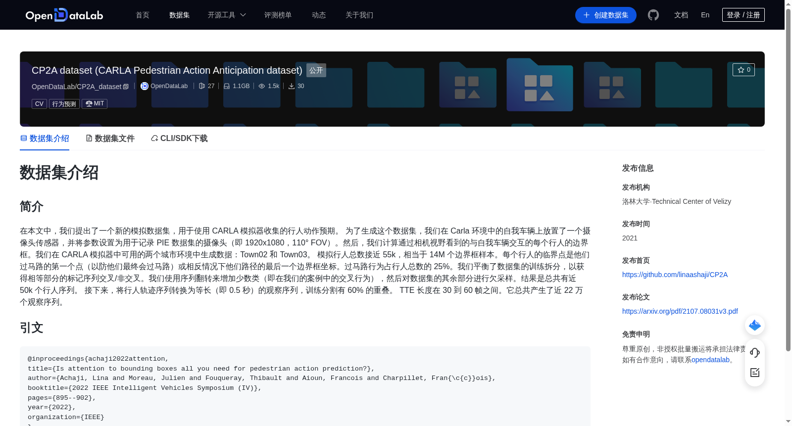
Task: Click the downloads icon showing 30
Action: [292, 86]
